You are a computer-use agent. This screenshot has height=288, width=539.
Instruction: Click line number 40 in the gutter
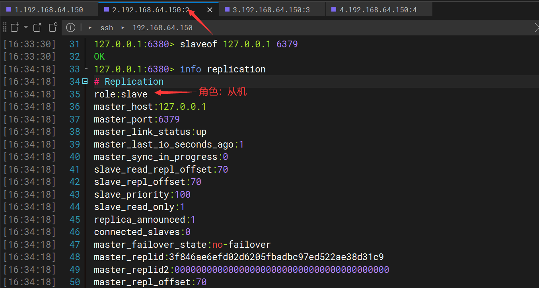[75, 157]
